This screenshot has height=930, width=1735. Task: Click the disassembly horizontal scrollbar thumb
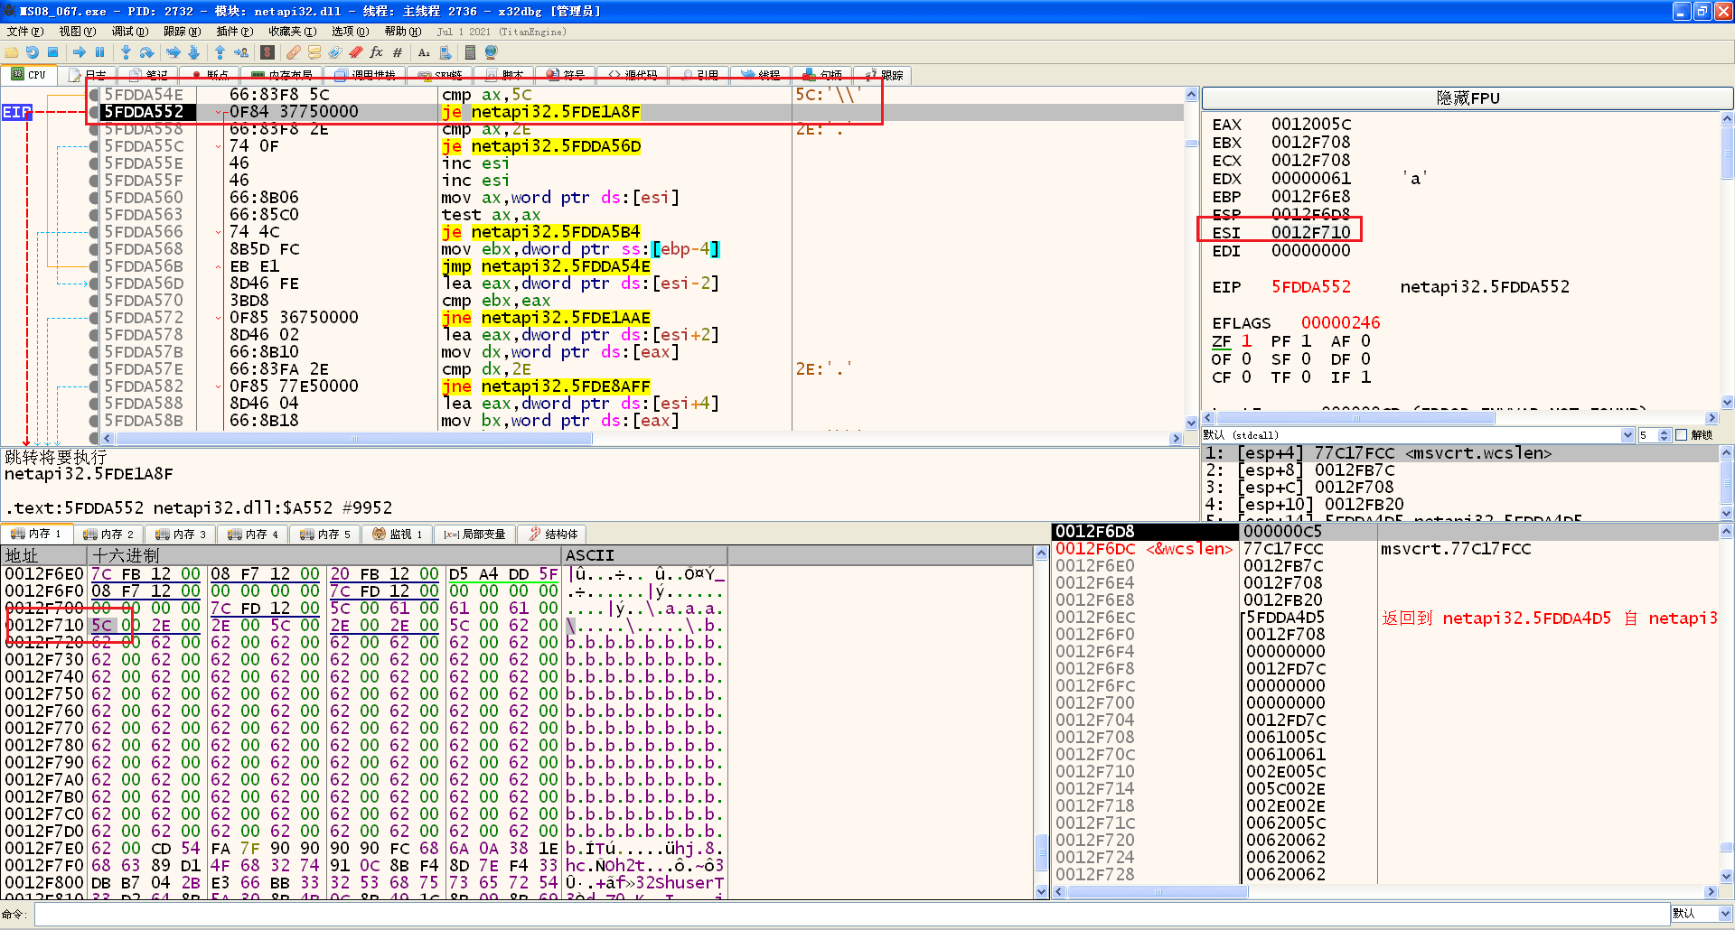354,439
